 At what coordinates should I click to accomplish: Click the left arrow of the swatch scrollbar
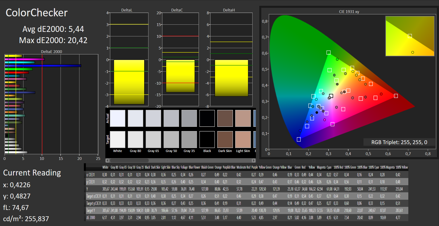coord(108,160)
